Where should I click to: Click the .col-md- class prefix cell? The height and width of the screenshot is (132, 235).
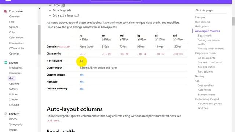124,54
